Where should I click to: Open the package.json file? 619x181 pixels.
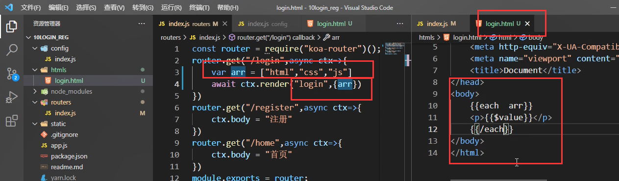coord(69,156)
